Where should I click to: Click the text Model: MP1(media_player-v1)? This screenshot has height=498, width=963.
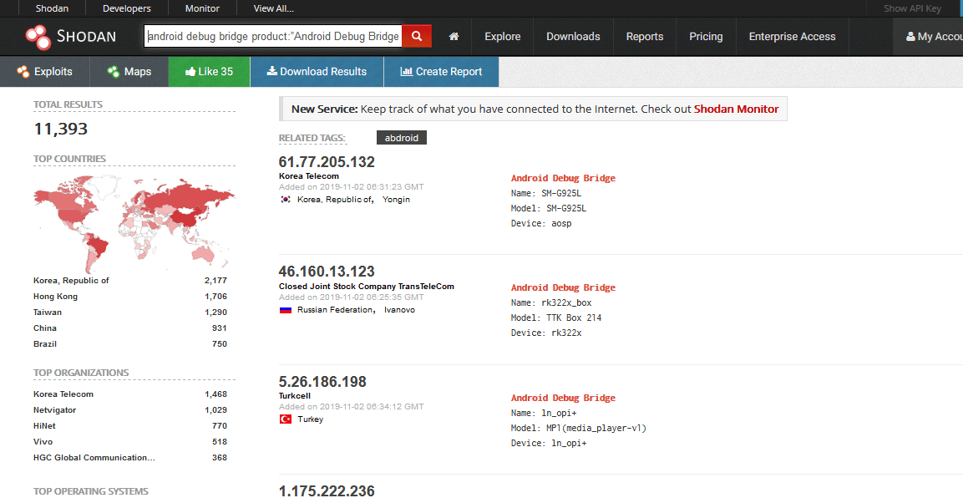tap(579, 428)
